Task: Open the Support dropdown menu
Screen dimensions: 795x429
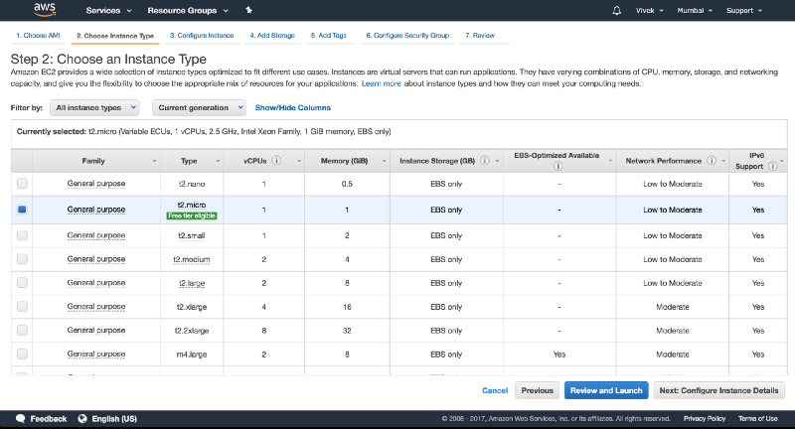Action: (x=743, y=10)
